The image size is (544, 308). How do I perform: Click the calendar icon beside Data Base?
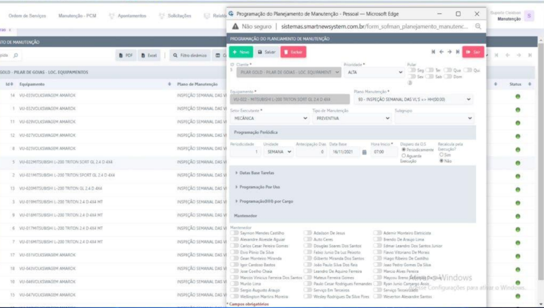[364, 152]
